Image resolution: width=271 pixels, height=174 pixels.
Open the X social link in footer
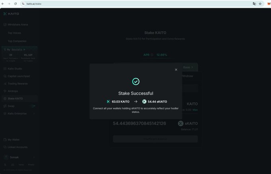pyautogui.click(x=5, y=165)
